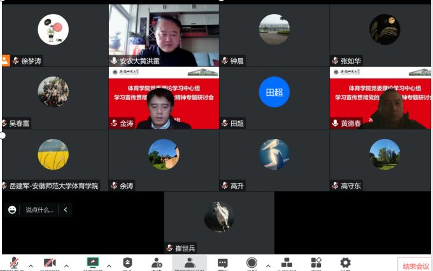Open the emoji reaction picker
The image size is (433, 271).
click(12, 209)
